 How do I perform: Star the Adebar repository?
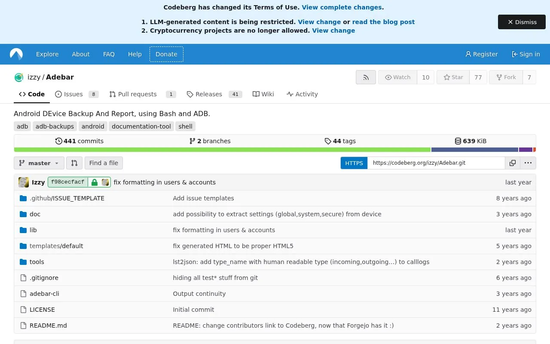(453, 77)
